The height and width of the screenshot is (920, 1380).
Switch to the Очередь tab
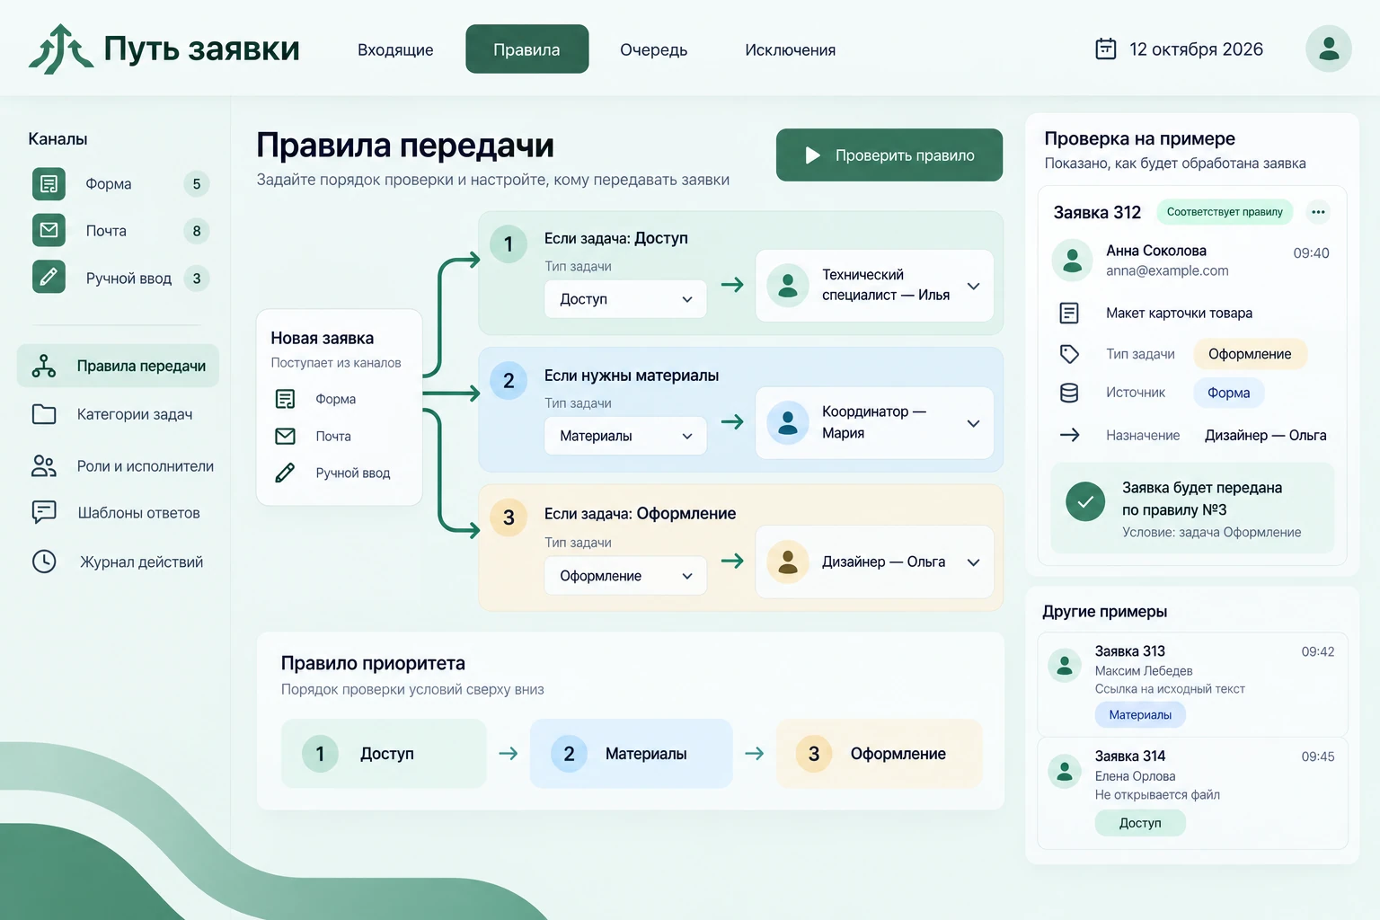coord(653,49)
